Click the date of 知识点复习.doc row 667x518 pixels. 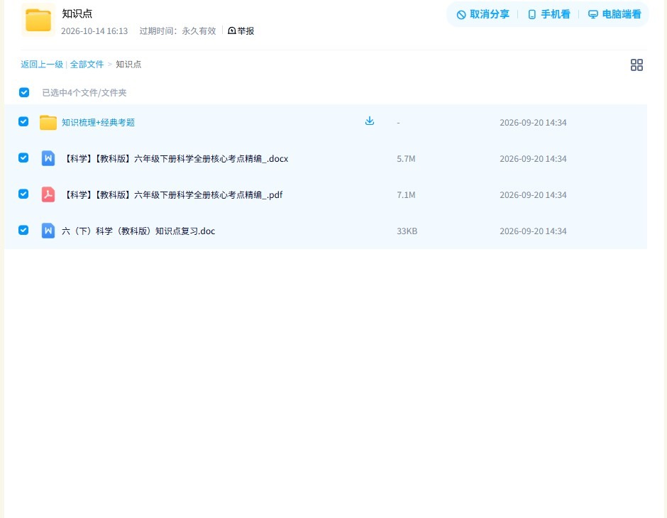pyautogui.click(x=533, y=231)
